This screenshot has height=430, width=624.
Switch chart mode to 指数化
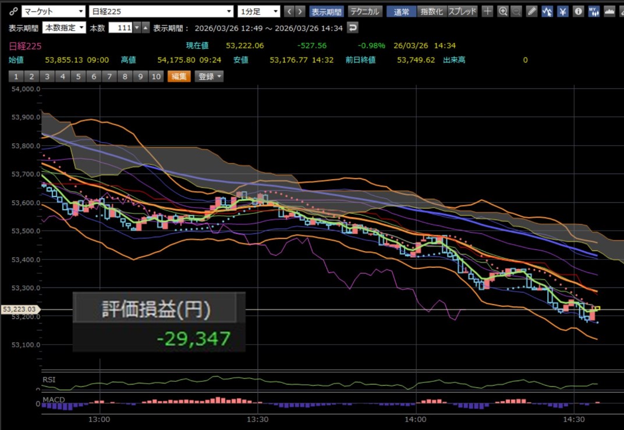click(x=431, y=12)
